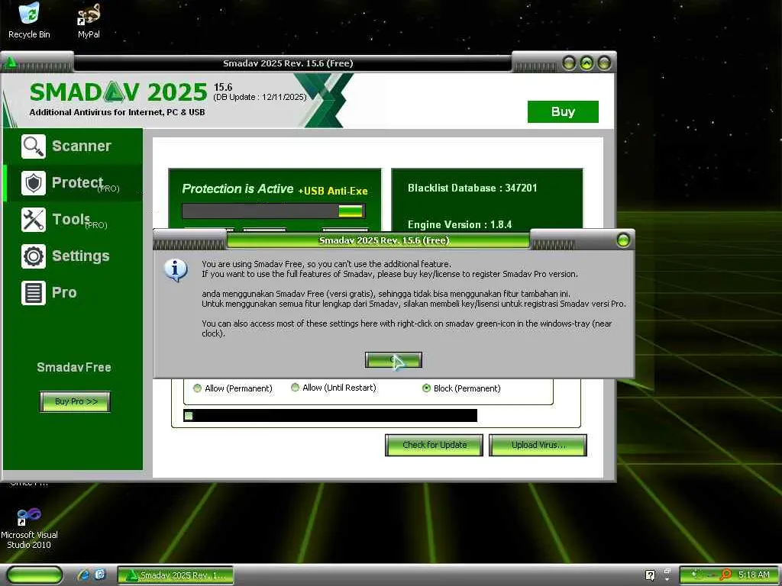
Task: Click the Check for Update button
Action: click(434, 445)
